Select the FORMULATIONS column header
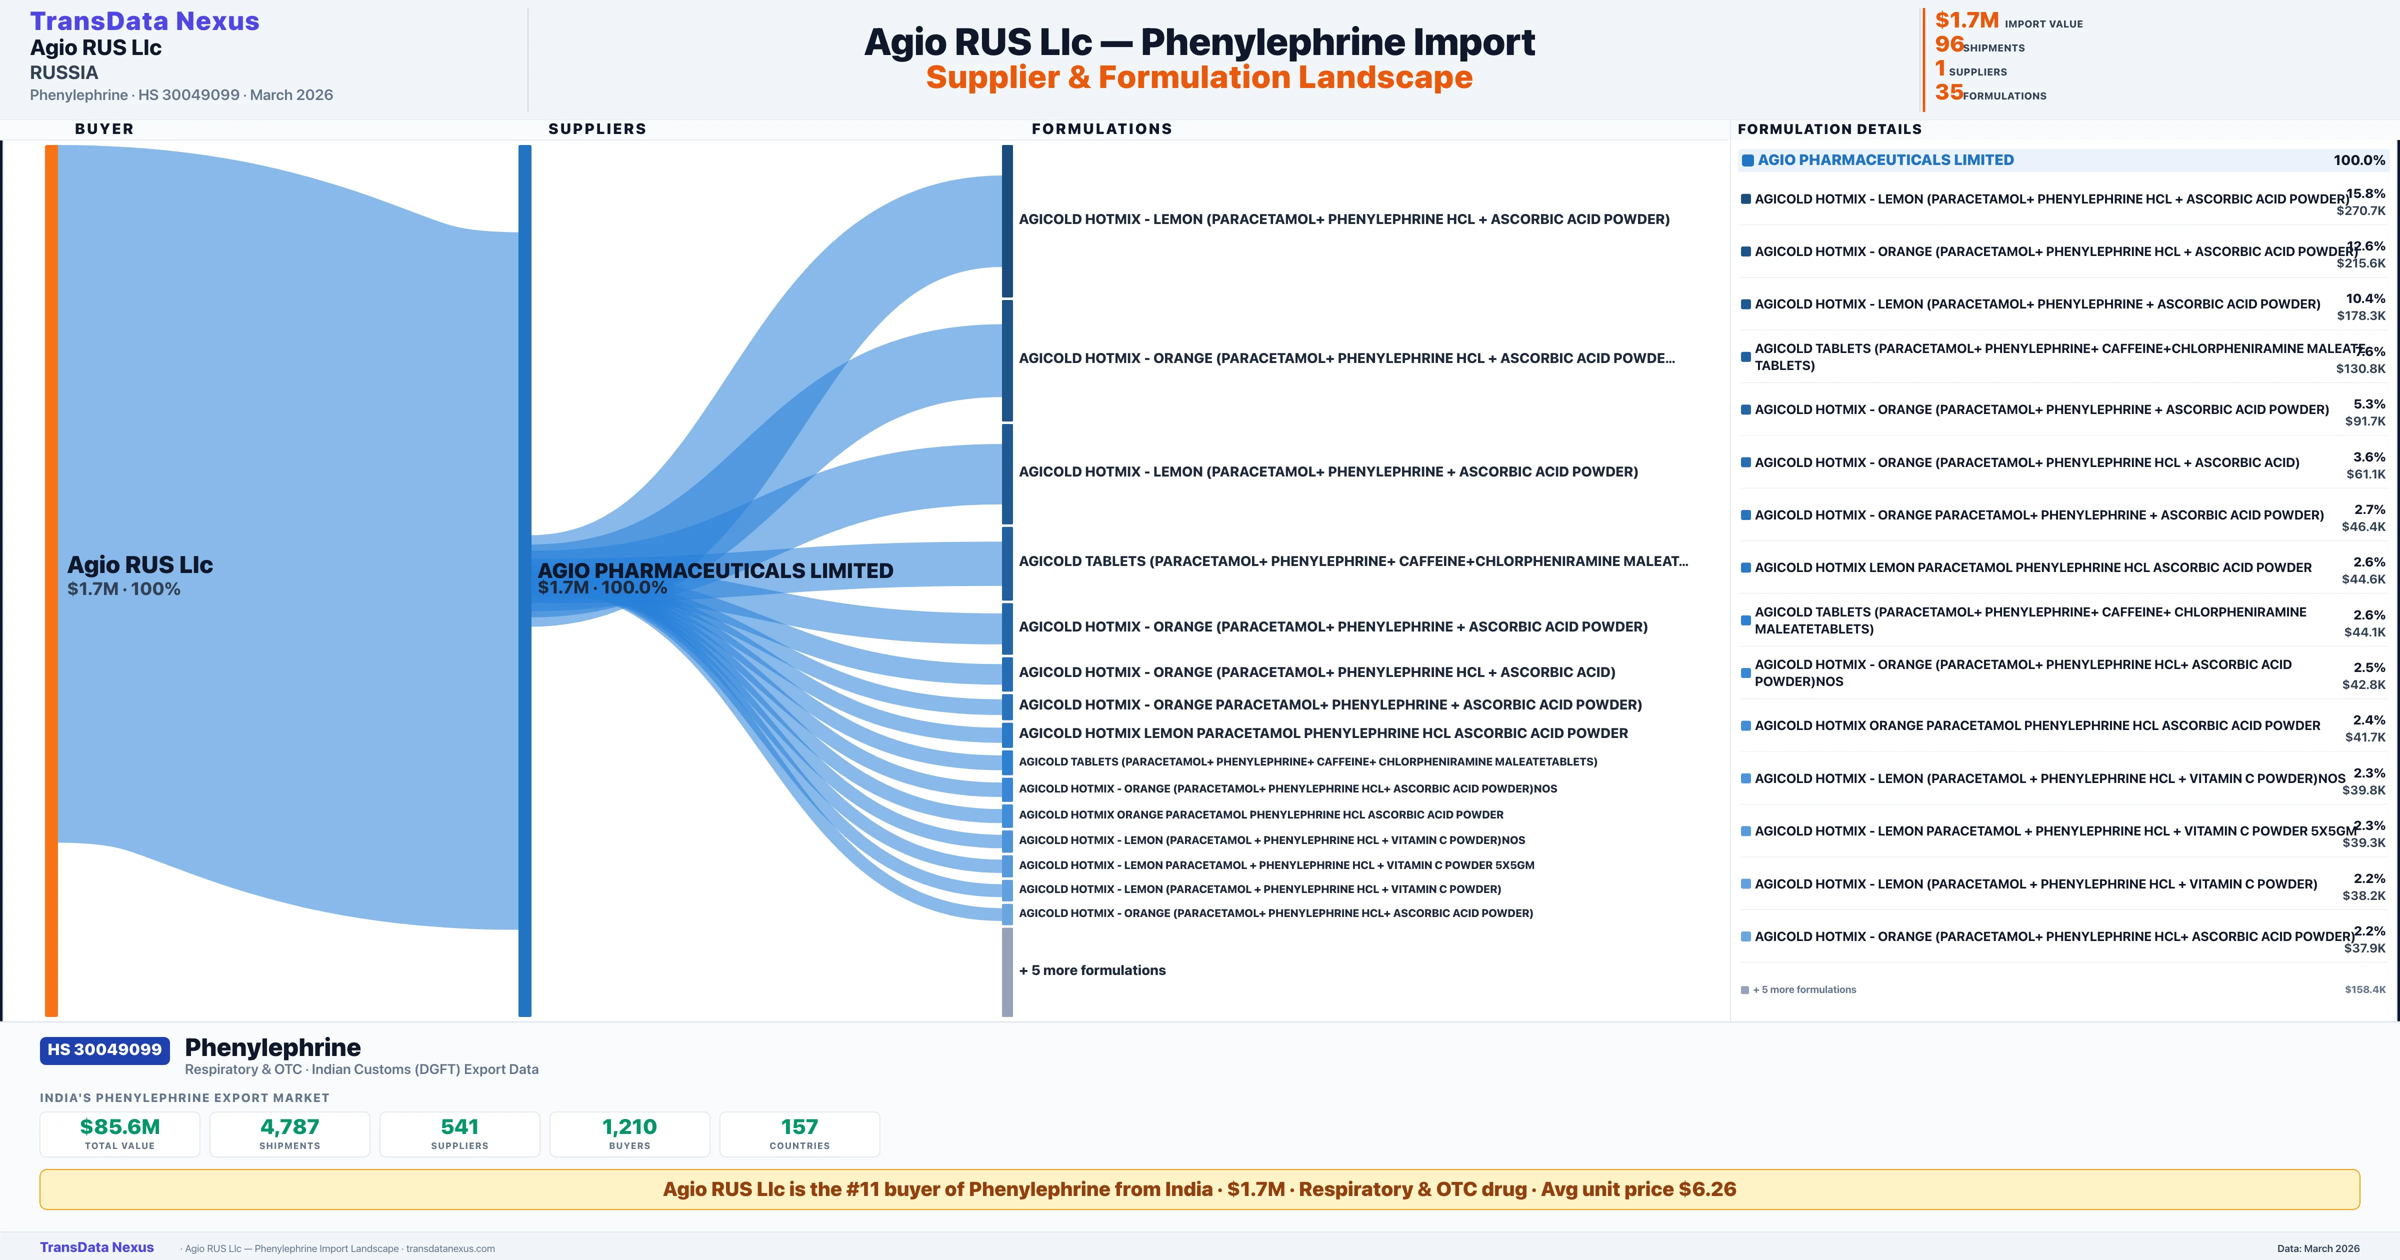This screenshot has width=2400, height=1260. click(x=1102, y=128)
